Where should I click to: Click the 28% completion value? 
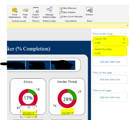(68, 99)
